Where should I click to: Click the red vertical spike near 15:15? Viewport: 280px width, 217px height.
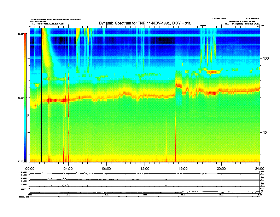(x=175, y=136)
